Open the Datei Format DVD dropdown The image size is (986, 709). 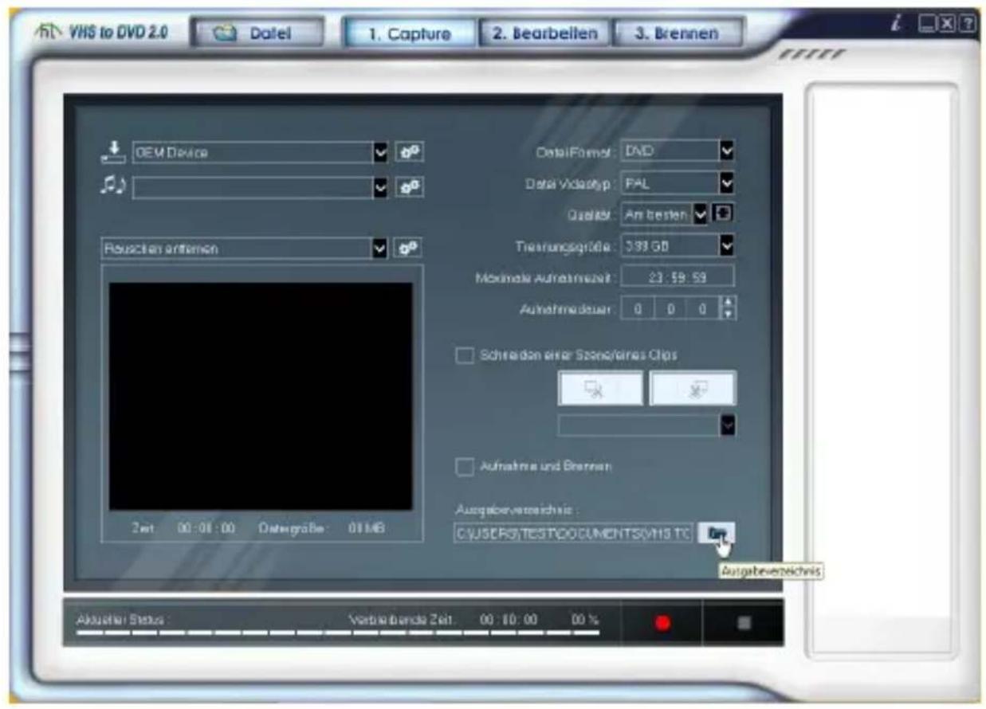[x=726, y=151]
